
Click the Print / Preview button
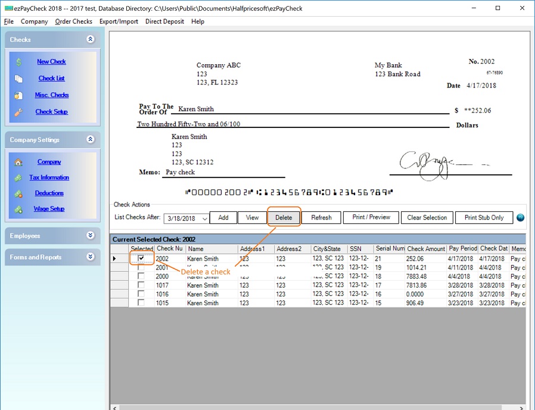tap(371, 217)
